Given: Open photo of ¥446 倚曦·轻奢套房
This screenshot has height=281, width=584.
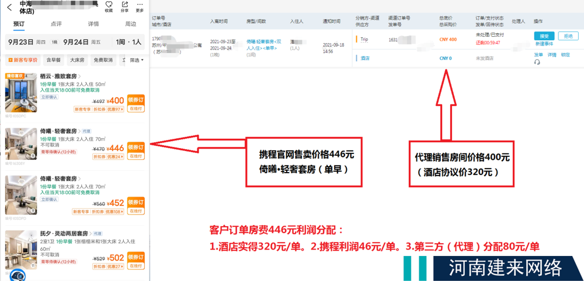Looking at the screenshot, I should [20, 144].
